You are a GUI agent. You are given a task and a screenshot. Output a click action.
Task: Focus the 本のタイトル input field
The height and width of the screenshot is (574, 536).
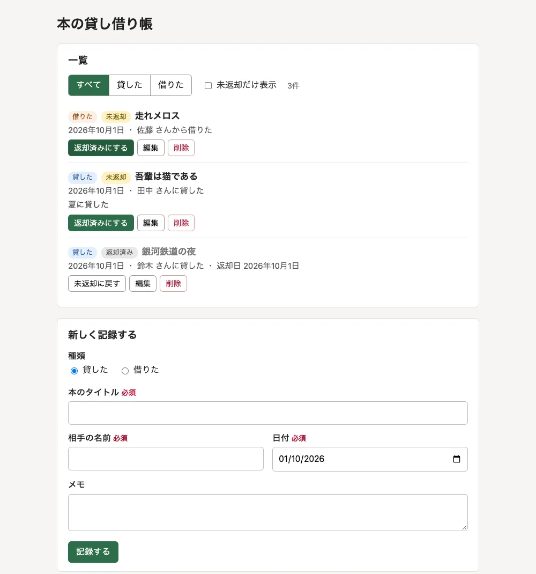(x=268, y=413)
